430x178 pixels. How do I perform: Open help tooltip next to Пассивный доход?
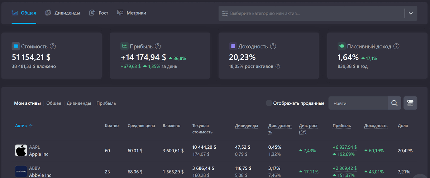pos(396,46)
